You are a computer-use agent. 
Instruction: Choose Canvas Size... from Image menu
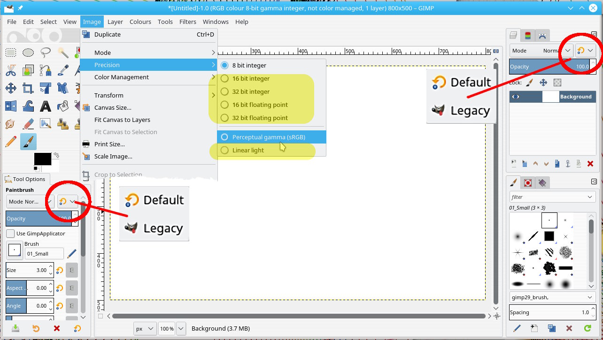113,107
